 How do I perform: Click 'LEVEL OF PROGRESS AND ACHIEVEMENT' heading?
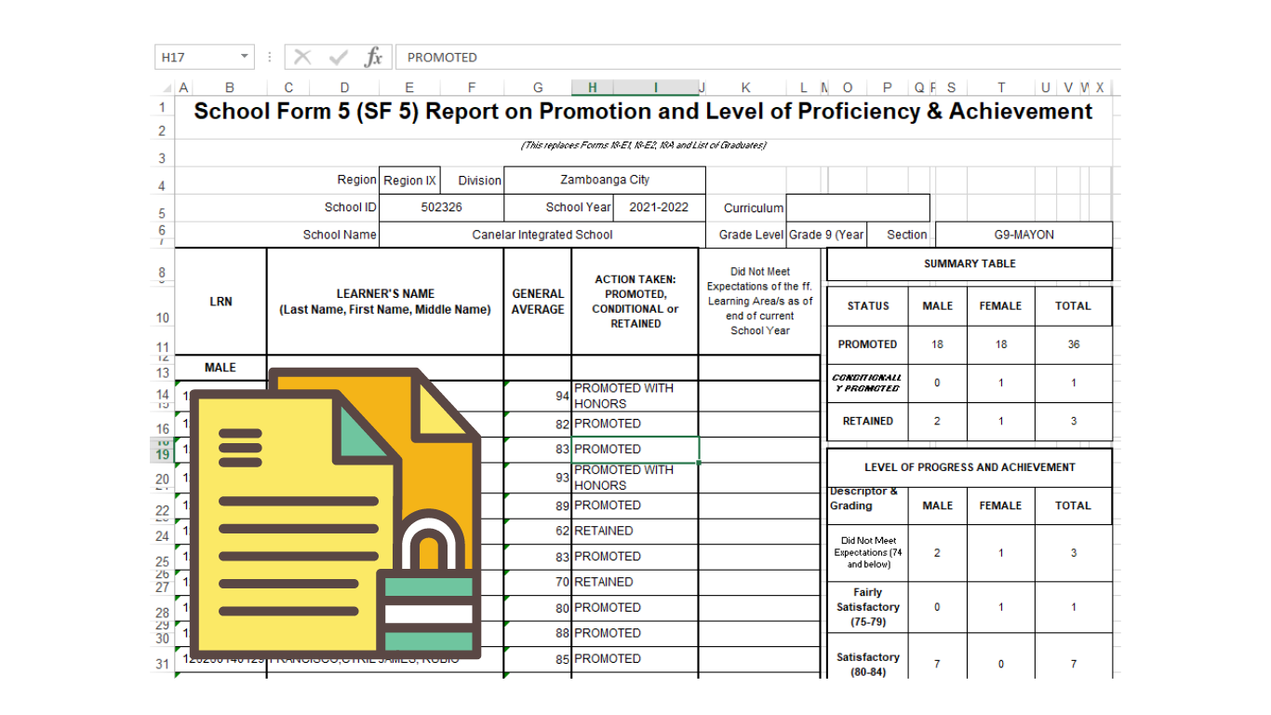(x=970, y=467)
